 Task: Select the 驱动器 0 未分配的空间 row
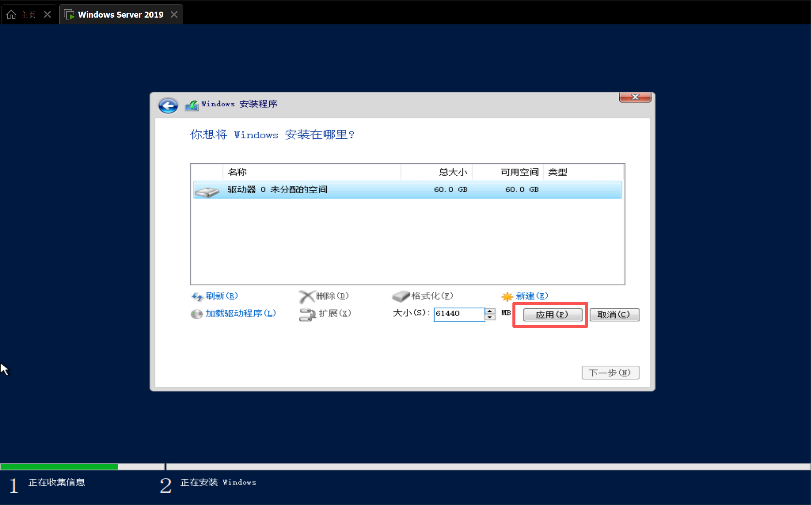(407, 190)
